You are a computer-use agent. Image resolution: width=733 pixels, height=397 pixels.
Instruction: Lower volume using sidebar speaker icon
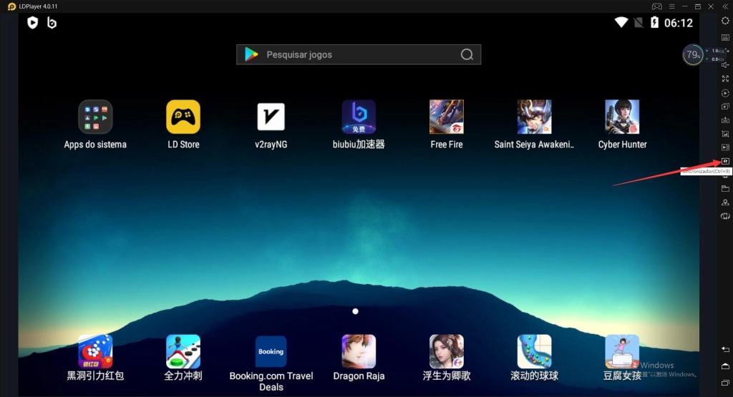point(725,65)
